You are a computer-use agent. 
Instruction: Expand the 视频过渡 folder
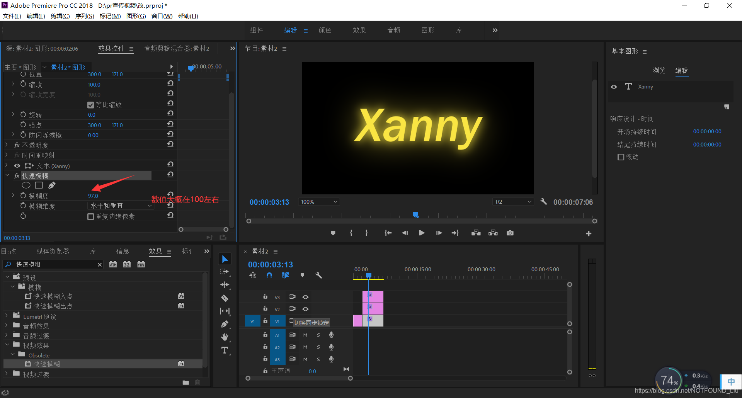click(x=7, y=374)
